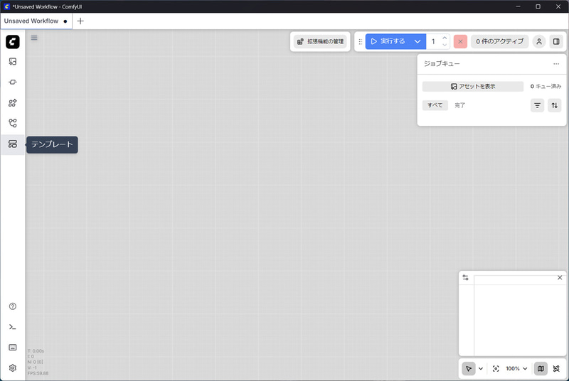Click the hamburger menu icon on canvas

(x=34, y=38)
